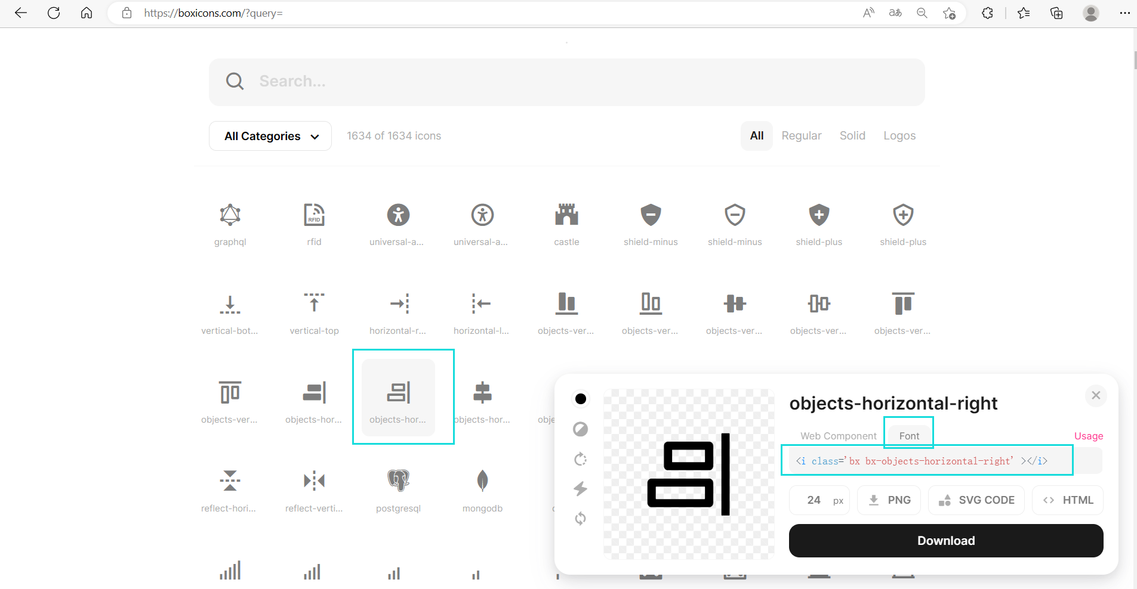
Task: Open the black color picker dot
Action: point(580,399)
